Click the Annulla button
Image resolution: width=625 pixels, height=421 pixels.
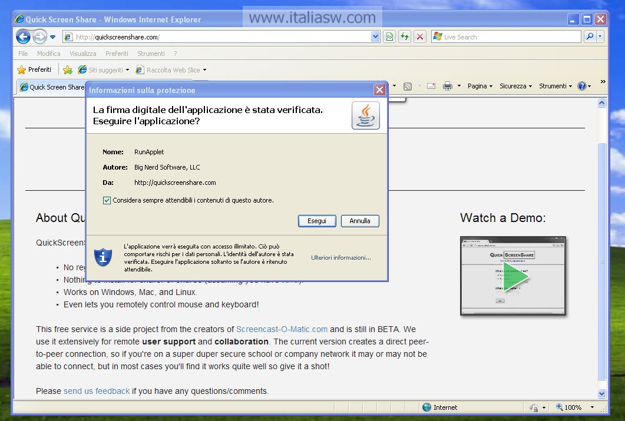click(360, 221)
